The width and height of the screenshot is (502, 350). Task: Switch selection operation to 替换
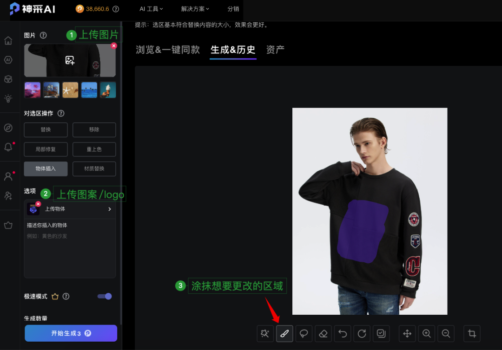pyautogui.click(x=46, y=130)
